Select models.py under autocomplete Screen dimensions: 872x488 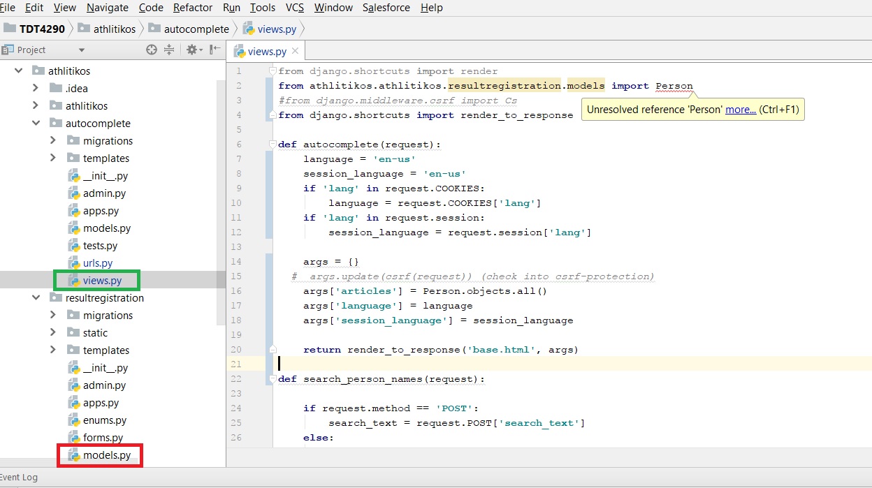[99, 228]
